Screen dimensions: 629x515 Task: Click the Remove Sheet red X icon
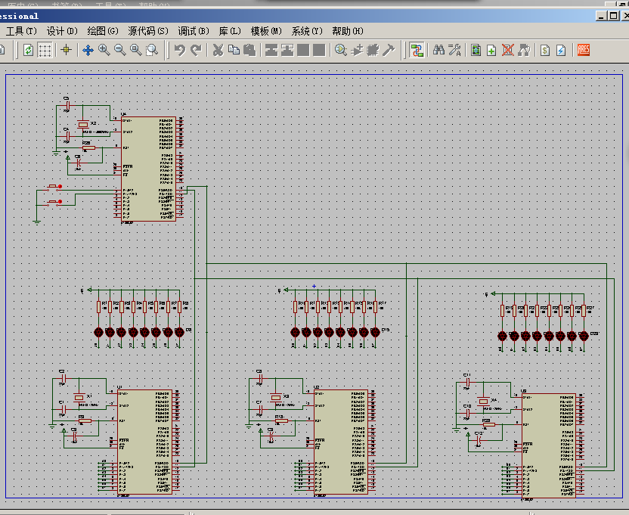point(508,50)
